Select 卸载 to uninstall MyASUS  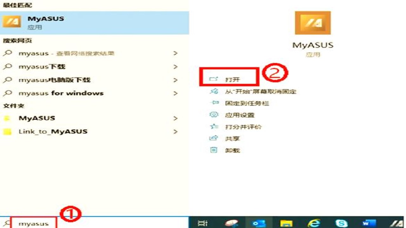(x=232, y=150)
